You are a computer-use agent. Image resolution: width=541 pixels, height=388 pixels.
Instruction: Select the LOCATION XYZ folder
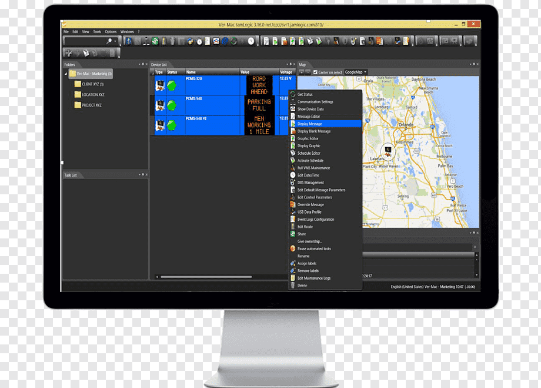click(89, 94)
